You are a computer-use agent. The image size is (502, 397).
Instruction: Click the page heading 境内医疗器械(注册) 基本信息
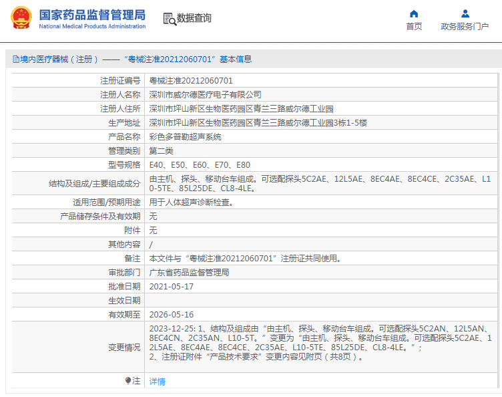pyautogui.click(x=132, y=59)
